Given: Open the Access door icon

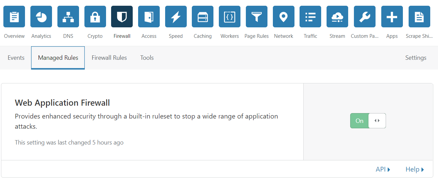Looking at the screenshot, I should pyautogui.click(x=149, y=17).
